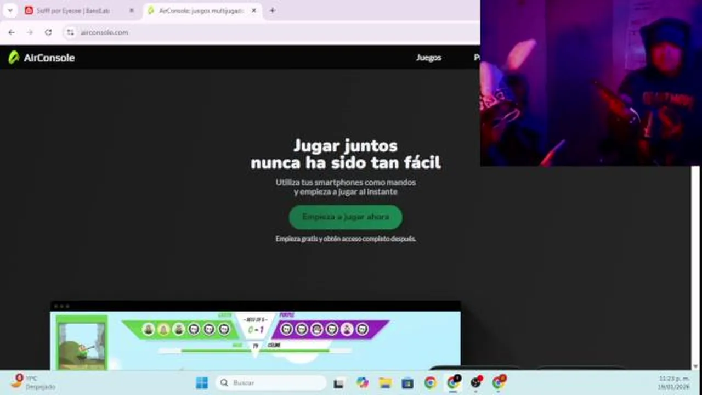The image size is (702, 395).
Task: Click 'Utiliza tus smartphones como mandos' text
Action: pyautogui.click(x=346, y=182)
